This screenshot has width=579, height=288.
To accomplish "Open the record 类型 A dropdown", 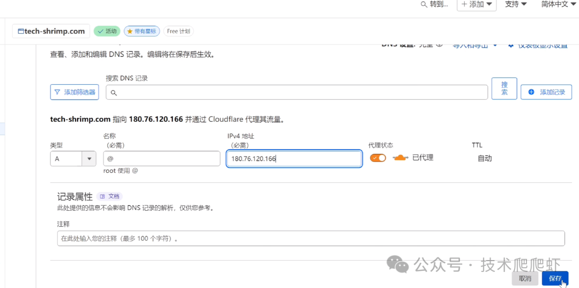I will point(73,158).
